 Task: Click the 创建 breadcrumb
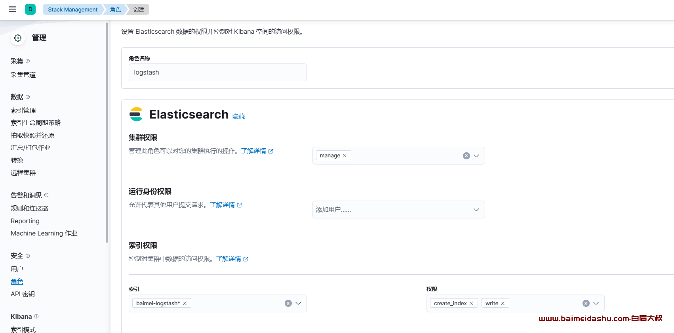point(139,10)
